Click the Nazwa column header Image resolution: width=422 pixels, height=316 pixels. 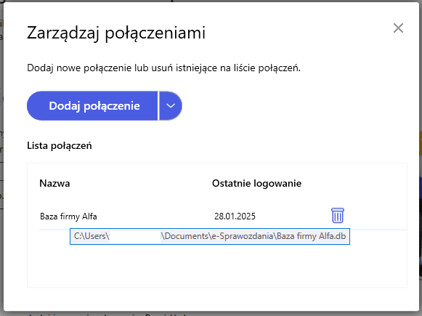click(54, 183)
